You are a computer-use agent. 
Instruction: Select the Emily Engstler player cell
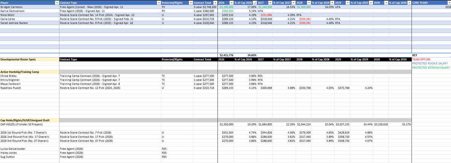pos(29,80)
